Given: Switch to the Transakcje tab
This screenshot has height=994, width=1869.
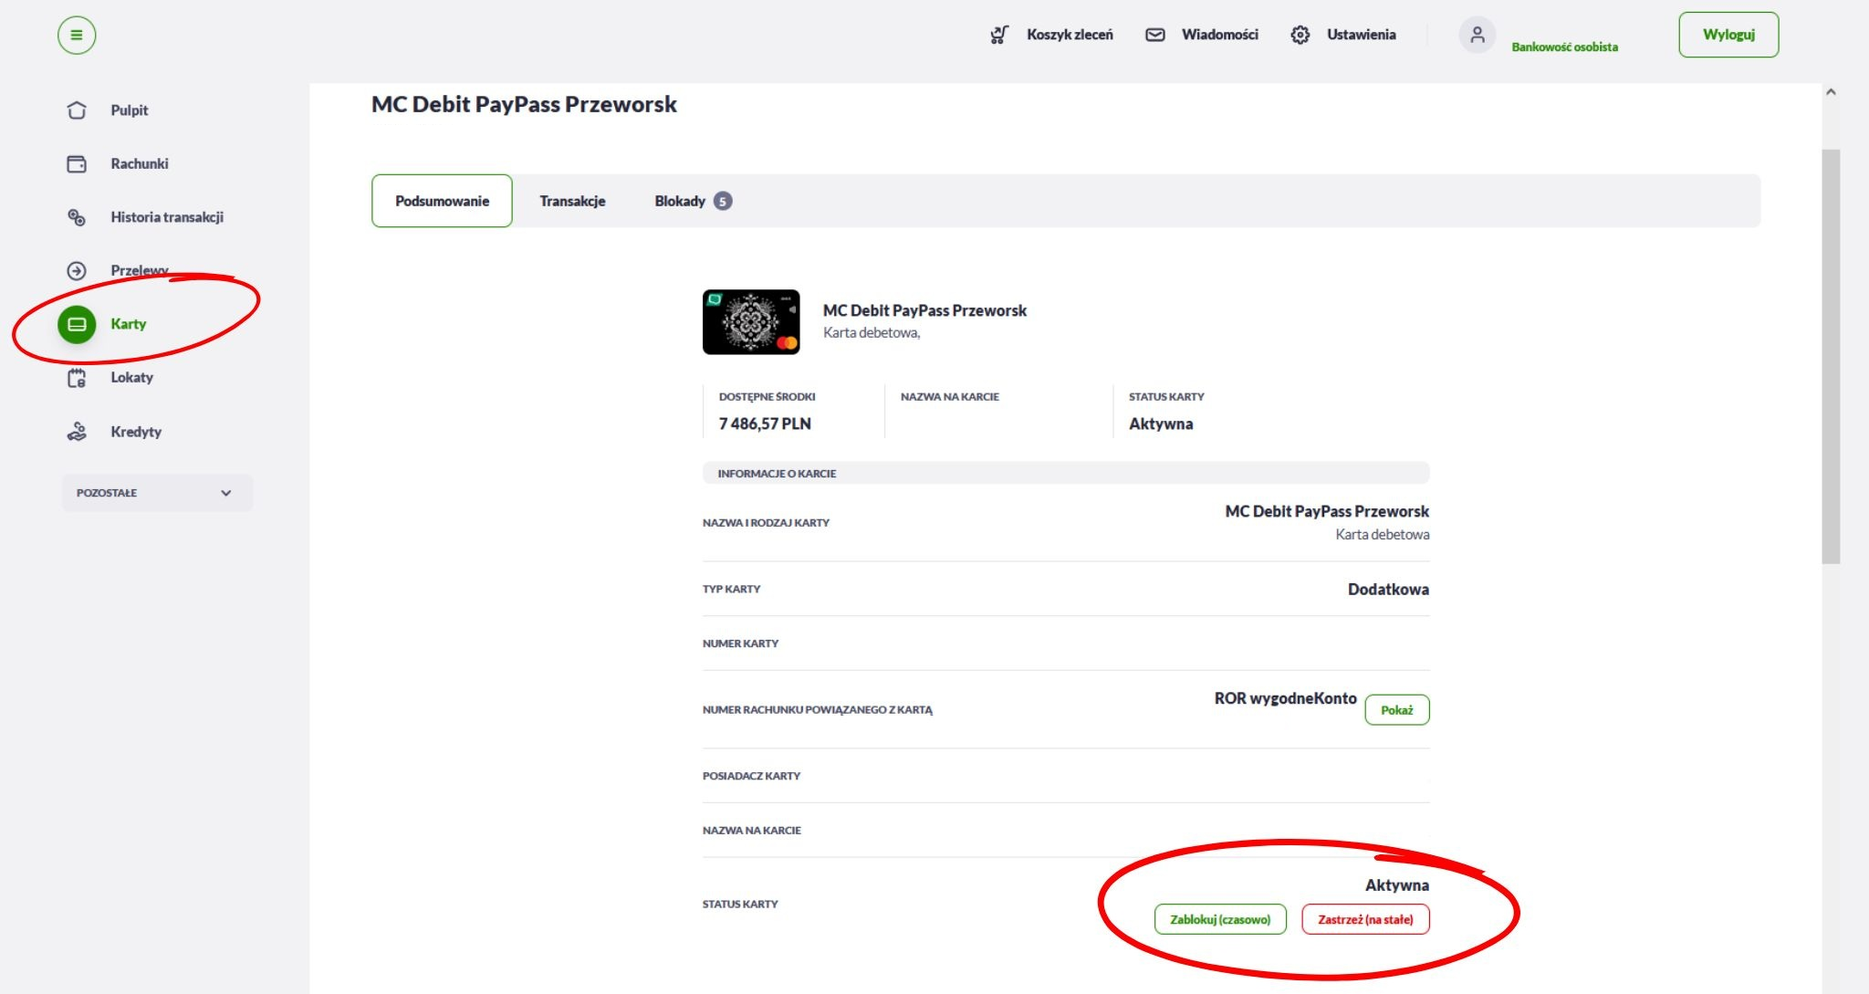Looking at the screenshot, I should coord(572,201).
